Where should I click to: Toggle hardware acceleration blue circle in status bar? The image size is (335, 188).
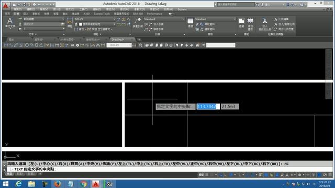tap(319, 175)
